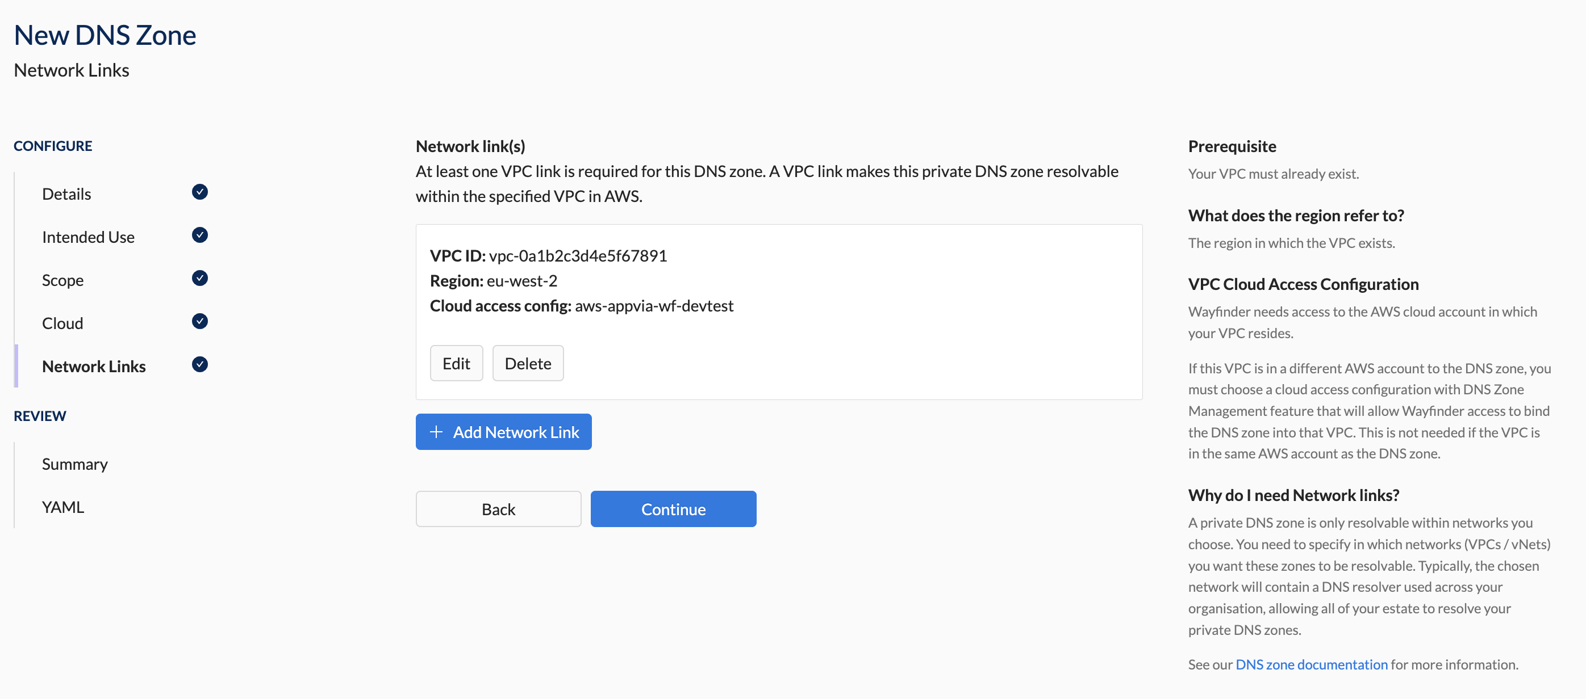Click Continue to proceed to review
The image size is (1586, 699).
pos(674,509)
